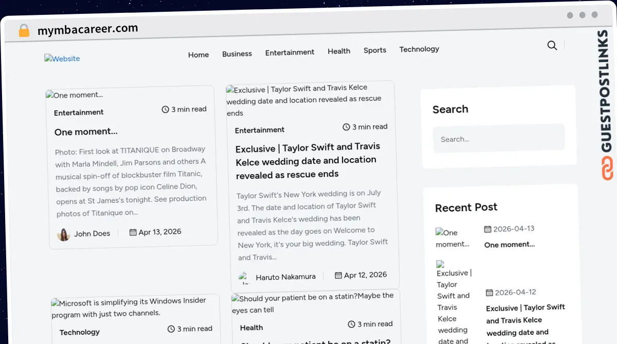Click the John Does author avatar
Screen dimensions: 617x344
pyautogui.click(x=64, y=235)
